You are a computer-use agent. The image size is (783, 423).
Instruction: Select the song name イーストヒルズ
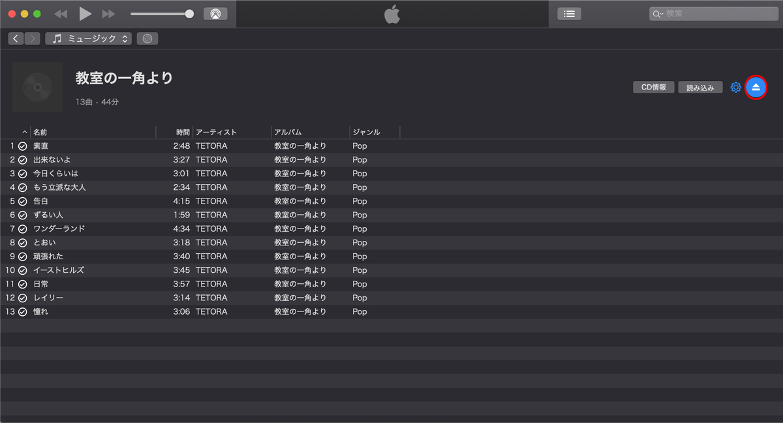(x=59, y=270)
